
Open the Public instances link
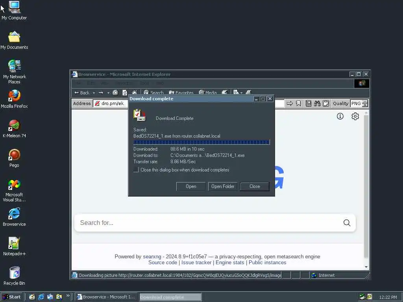pos(267,262)
